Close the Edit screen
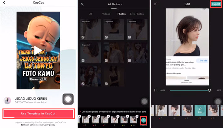This screenshot has width=223, height=128. (x=155, y=4)
